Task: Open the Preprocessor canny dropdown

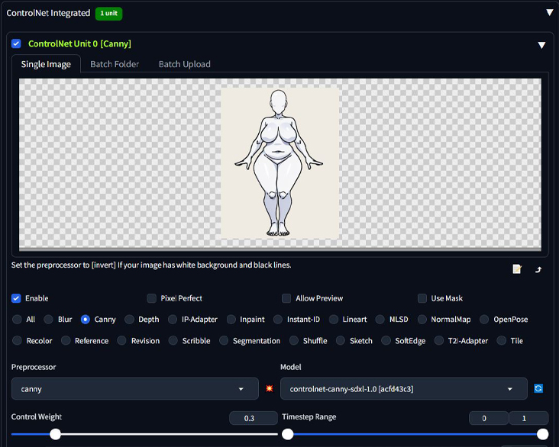Action: click(x=134, y=388)
